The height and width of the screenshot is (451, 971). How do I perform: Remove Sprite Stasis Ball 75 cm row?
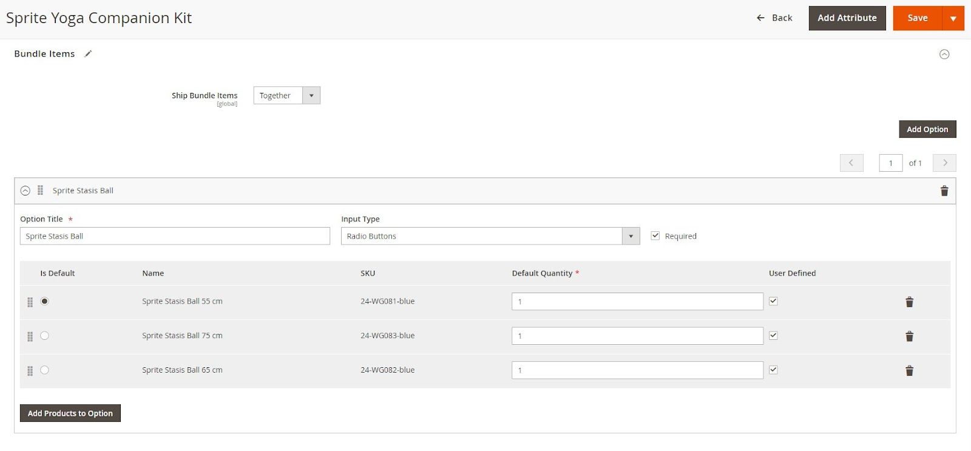909,336
